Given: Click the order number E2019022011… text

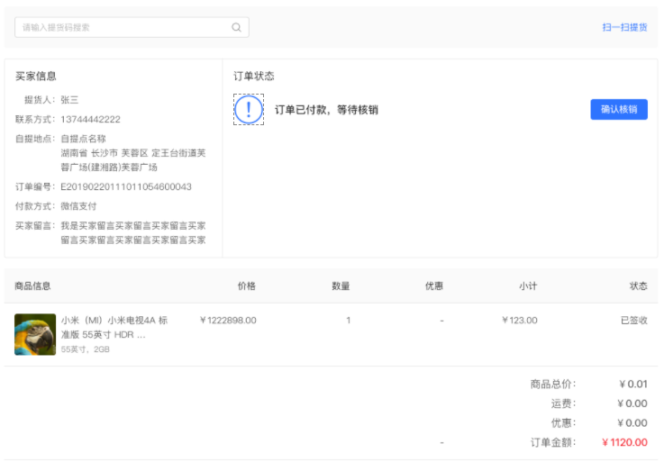Looking at the screenshot, I should (x=126, y=187).
